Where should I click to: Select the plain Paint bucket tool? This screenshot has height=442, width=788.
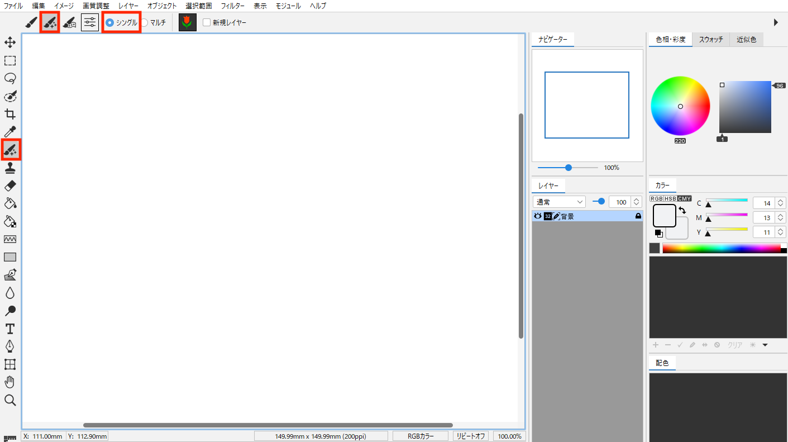(10, 203)
